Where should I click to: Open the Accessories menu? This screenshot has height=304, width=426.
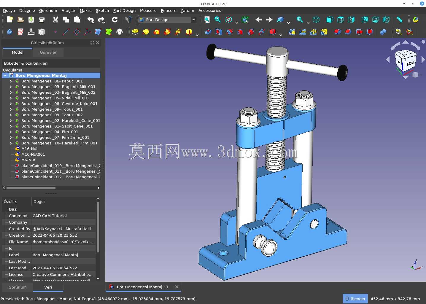[x=210, y=10]
